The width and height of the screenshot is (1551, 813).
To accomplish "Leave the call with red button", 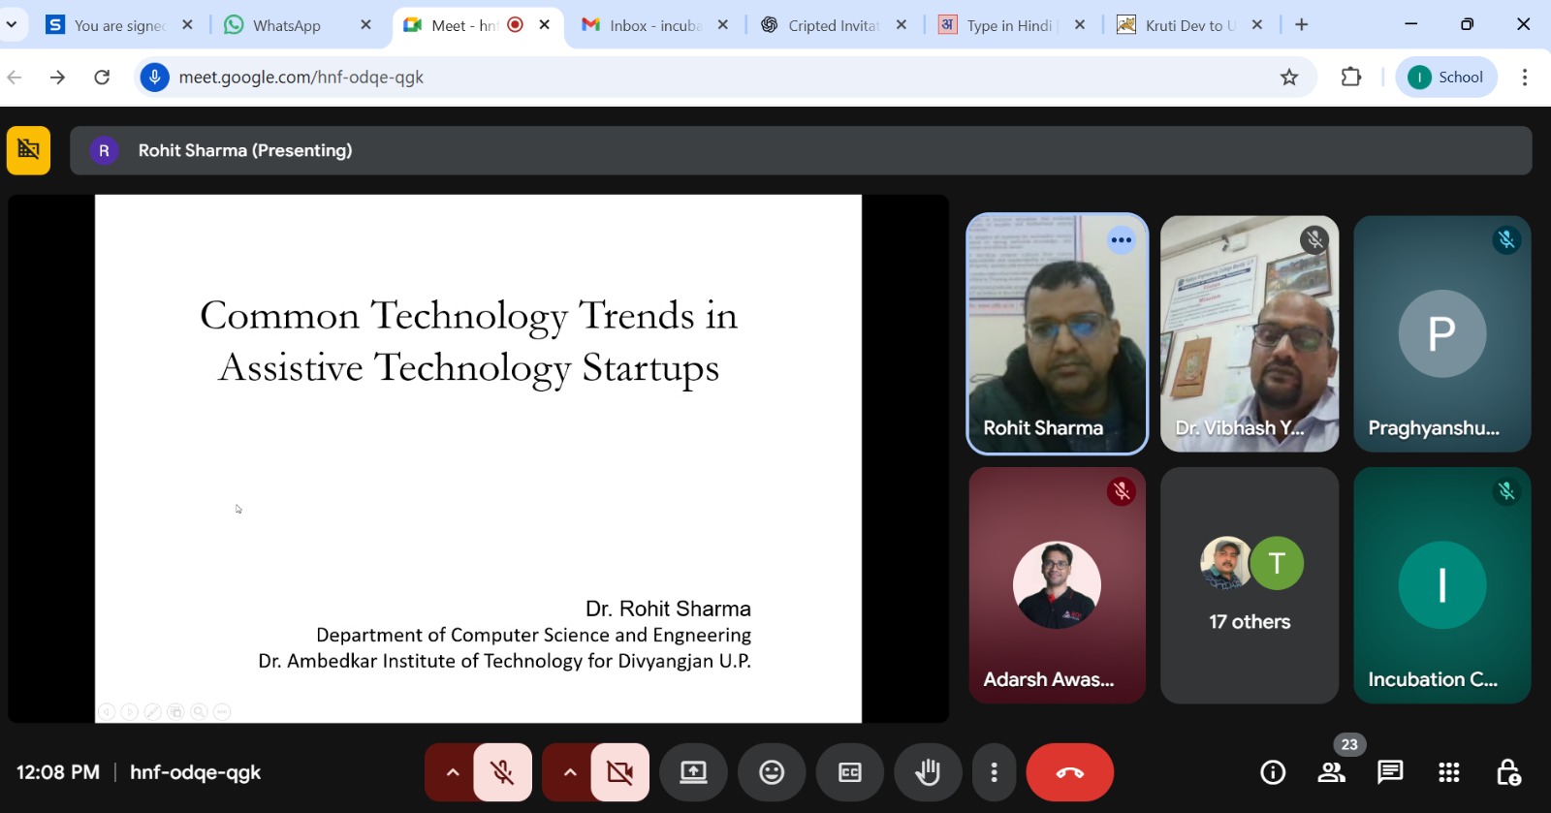I will pos(1069,772).
